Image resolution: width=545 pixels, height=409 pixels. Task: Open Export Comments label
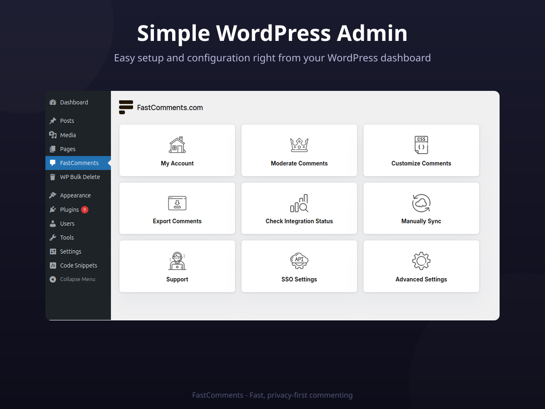pyautogui.click(x=177, y=221)
